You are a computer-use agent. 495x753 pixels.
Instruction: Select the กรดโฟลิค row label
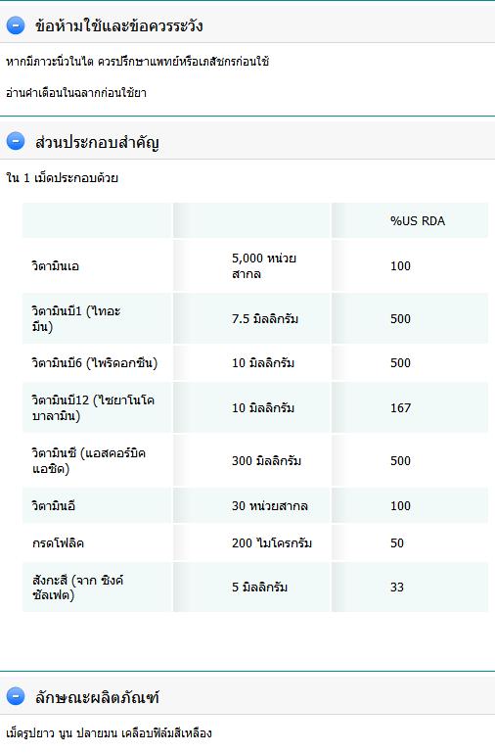[58, 543]
